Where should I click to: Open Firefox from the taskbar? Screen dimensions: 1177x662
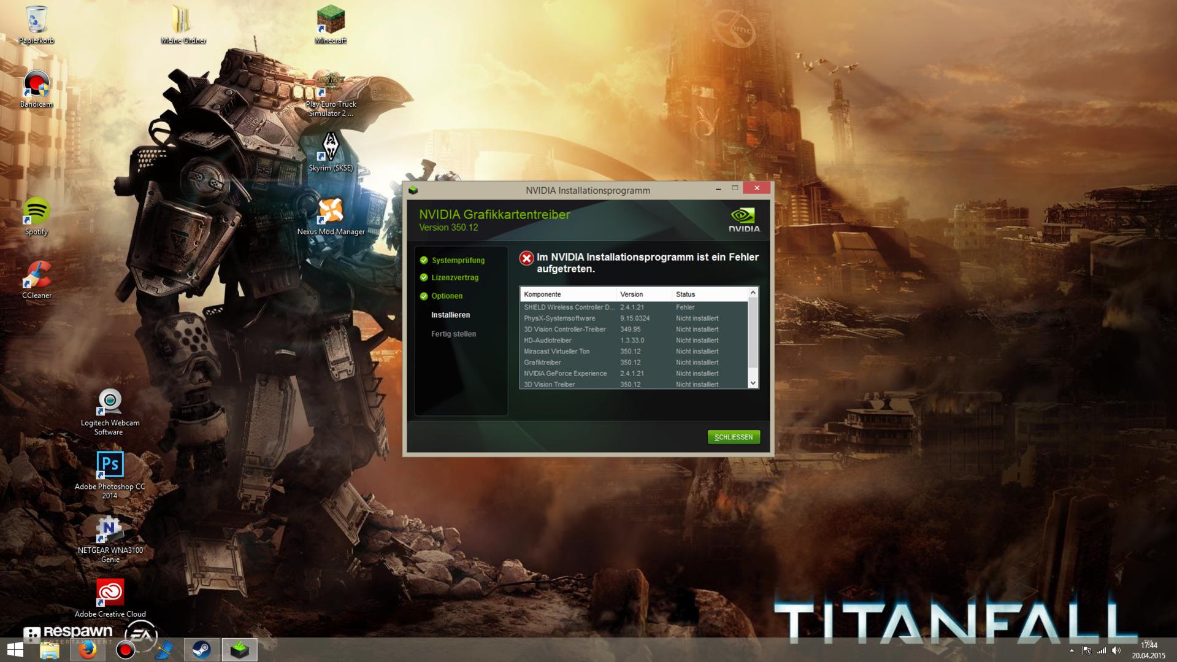[87, 650]
